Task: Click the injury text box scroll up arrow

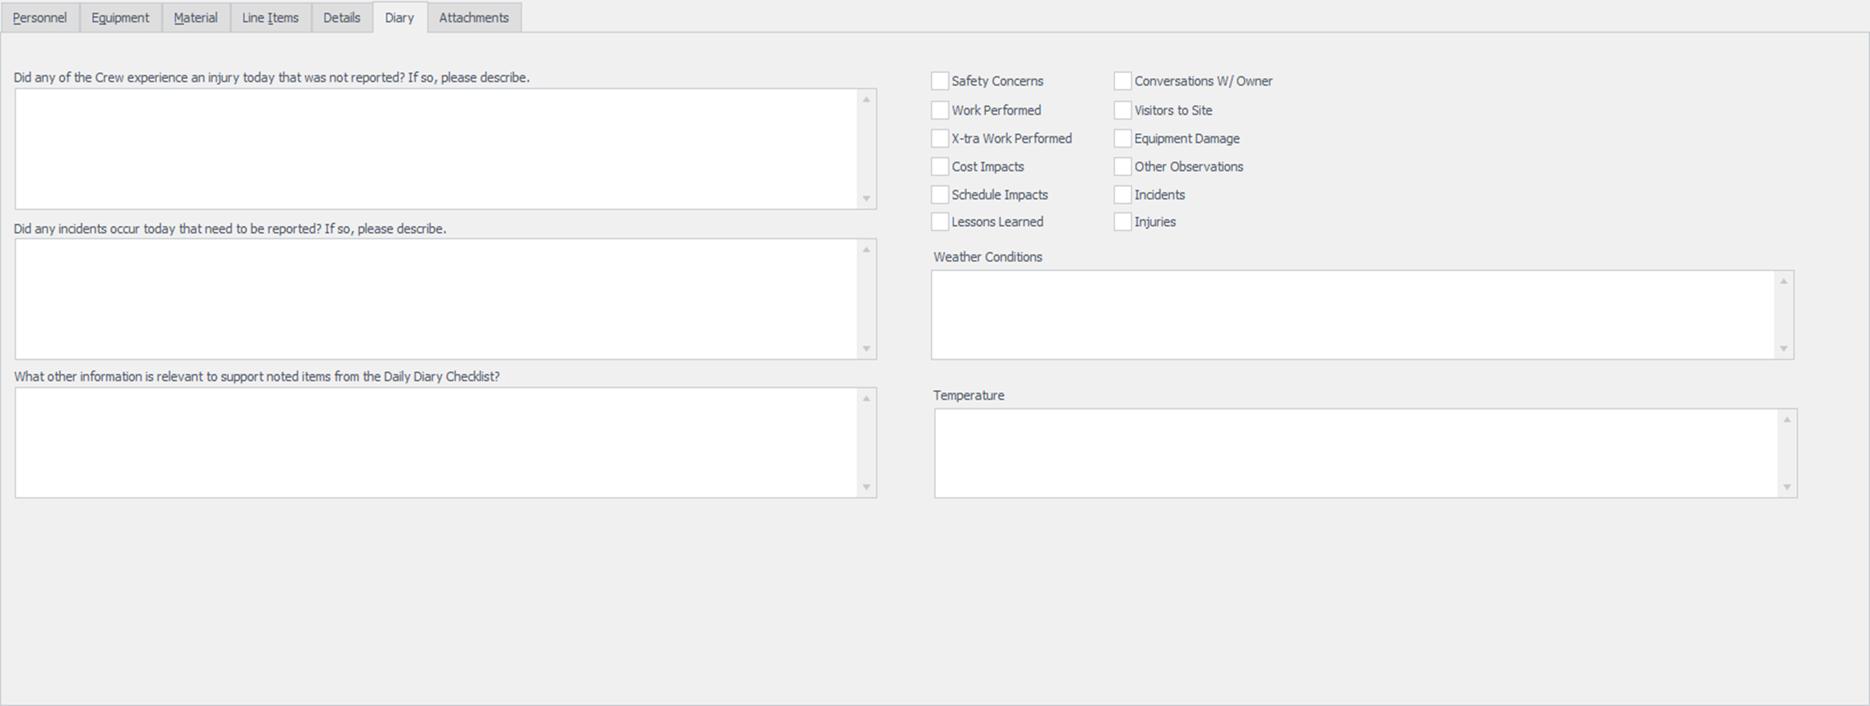Action: (x=866, y=99)
